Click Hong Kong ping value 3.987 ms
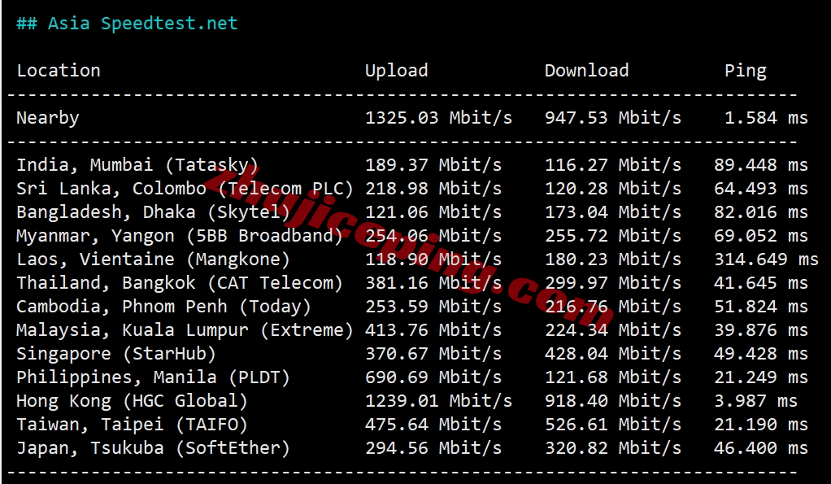 point(755,401)
